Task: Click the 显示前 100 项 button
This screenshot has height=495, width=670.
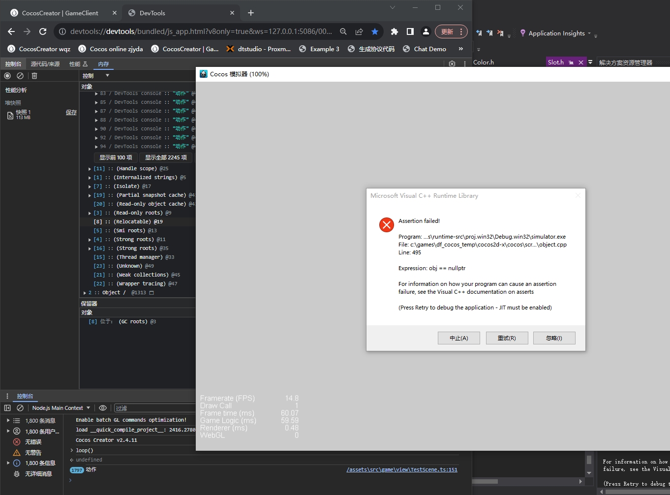Action: (x=116, y=157)
